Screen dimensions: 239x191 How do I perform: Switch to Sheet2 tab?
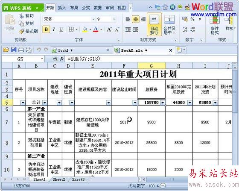click(59, 179)
